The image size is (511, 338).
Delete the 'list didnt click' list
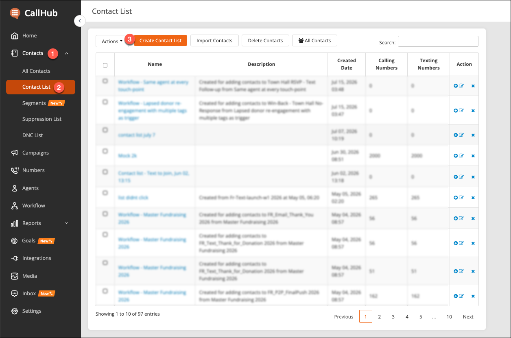[473, 198]
